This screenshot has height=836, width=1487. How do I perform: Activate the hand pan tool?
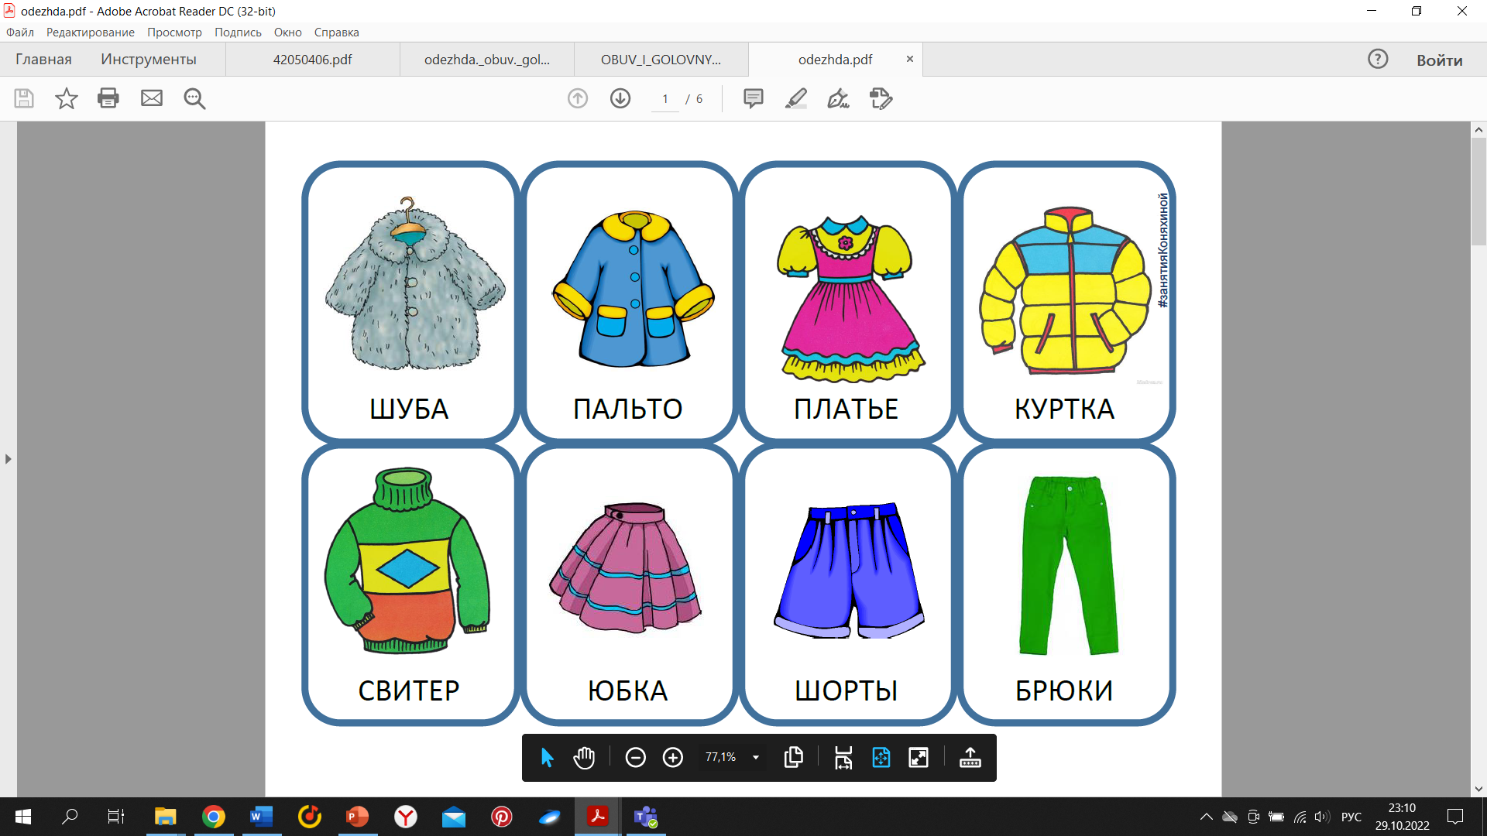click(584, 758)
